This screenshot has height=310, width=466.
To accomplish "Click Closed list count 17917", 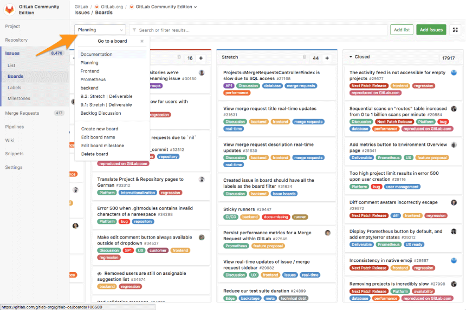I will pos(448,58).
